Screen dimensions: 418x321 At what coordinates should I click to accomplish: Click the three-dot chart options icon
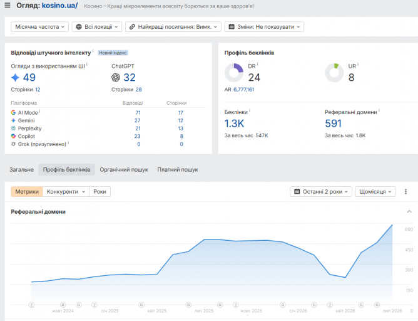pyautogui.click(x=405, y=191)
